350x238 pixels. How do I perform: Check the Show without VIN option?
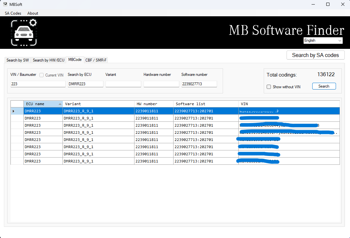[x=269, y=87]
